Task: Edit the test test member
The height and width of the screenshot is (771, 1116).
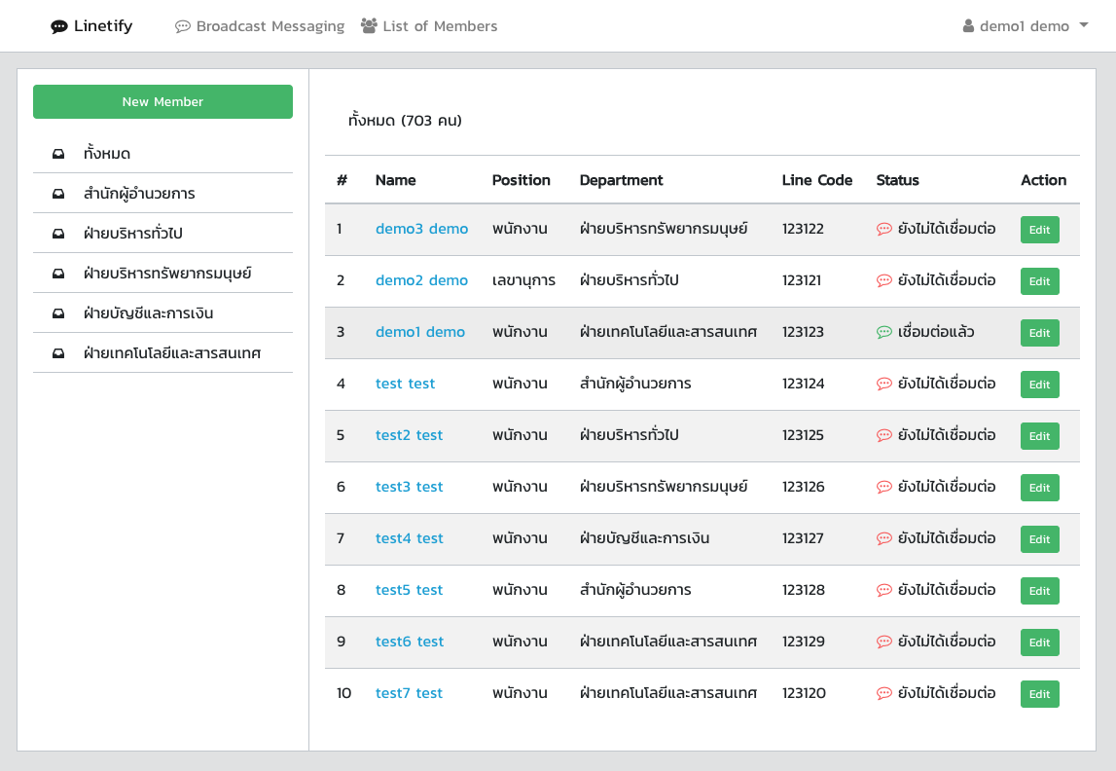Action: pyautogui.click(x=1039, y=385)
